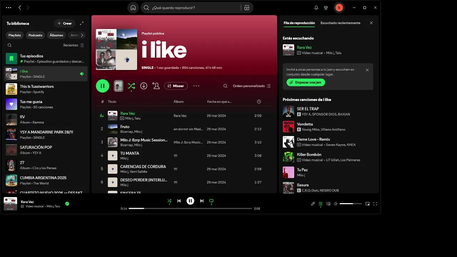Enter full screen mode
This screenshot has width=457, height=257.
pyautogui.click(x=375, y=204)
